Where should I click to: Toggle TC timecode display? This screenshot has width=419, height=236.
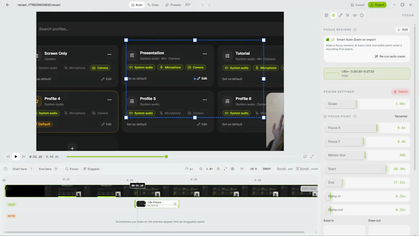[x=242, y=169]
